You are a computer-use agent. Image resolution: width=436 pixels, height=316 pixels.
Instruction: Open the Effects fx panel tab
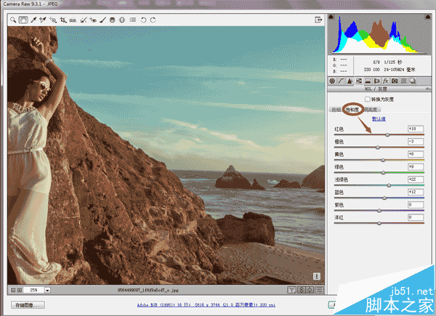385,81
